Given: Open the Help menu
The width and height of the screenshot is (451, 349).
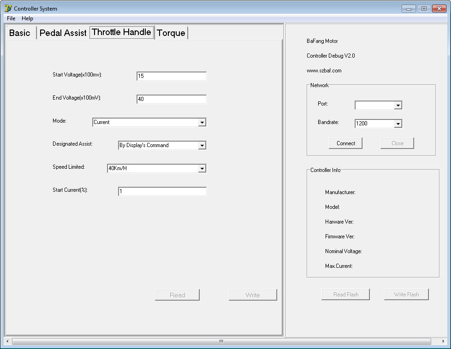Looking at the screenshot, I should coord(27,18).
